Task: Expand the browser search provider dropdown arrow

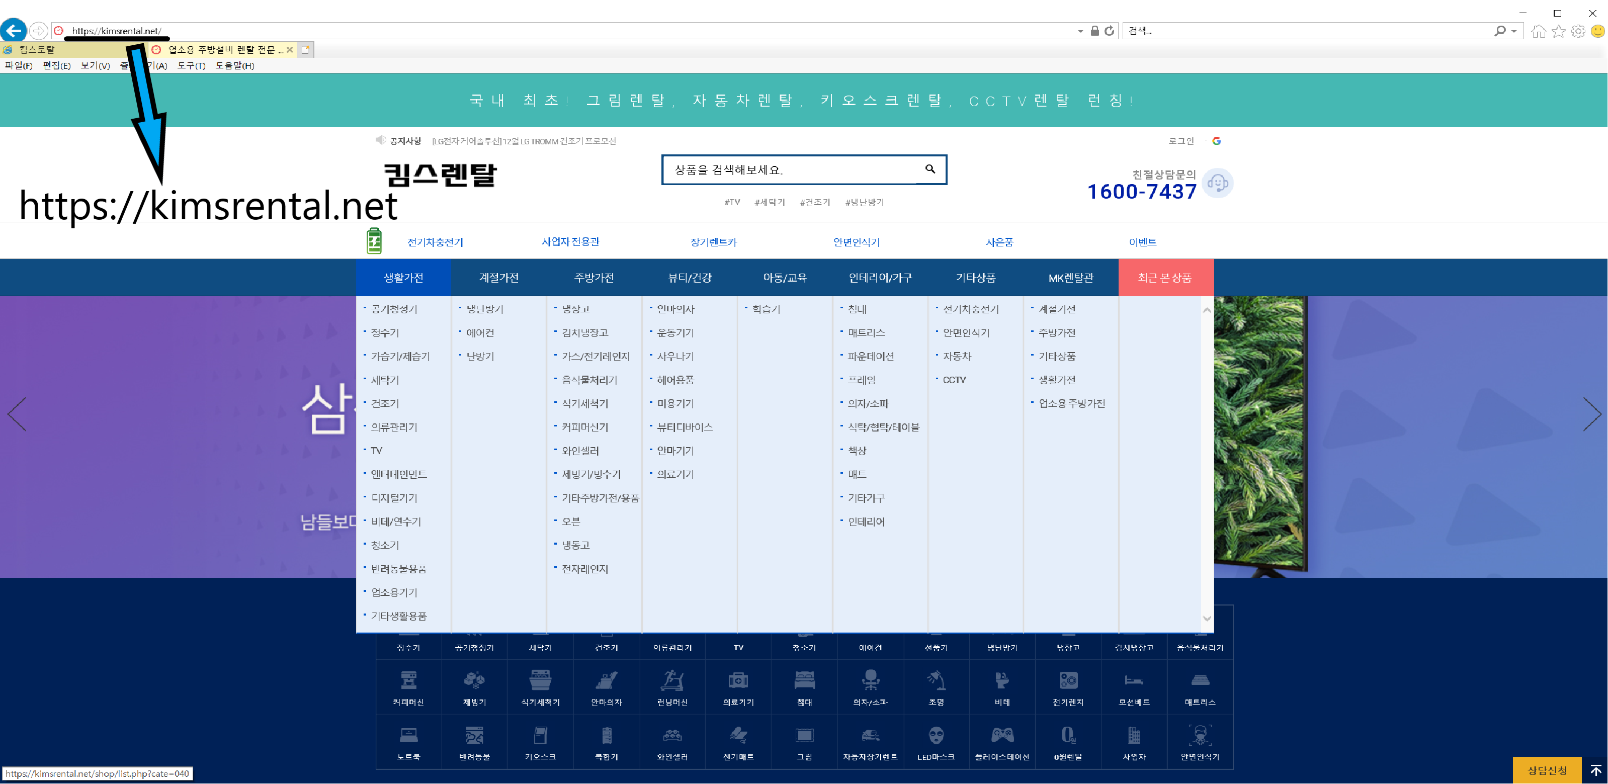Action: click(x=1514, y=31)
